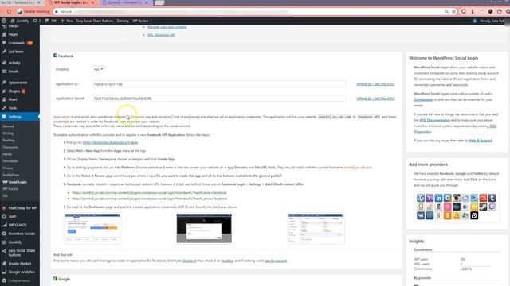Add the Disqus provider icon
Viewport: 510px width, 286px height.
point(448,198)
